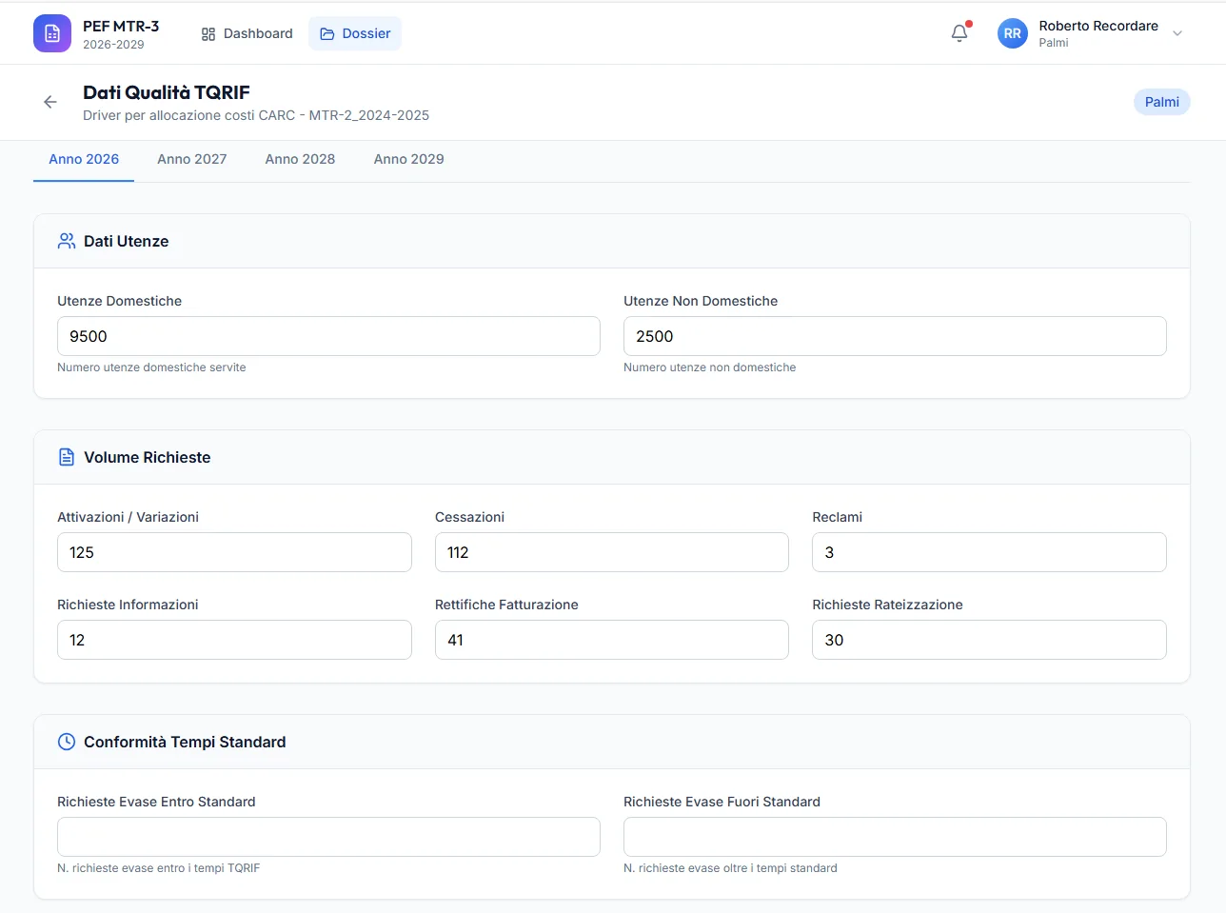Select the Reclami input field
1226x913 pixels.
(x=989, y=552)
